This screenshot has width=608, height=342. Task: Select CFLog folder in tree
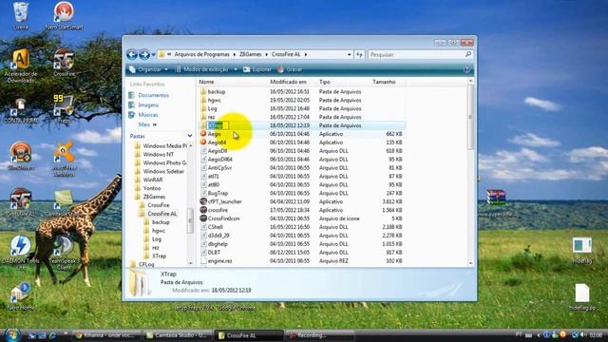coord(146,264)
